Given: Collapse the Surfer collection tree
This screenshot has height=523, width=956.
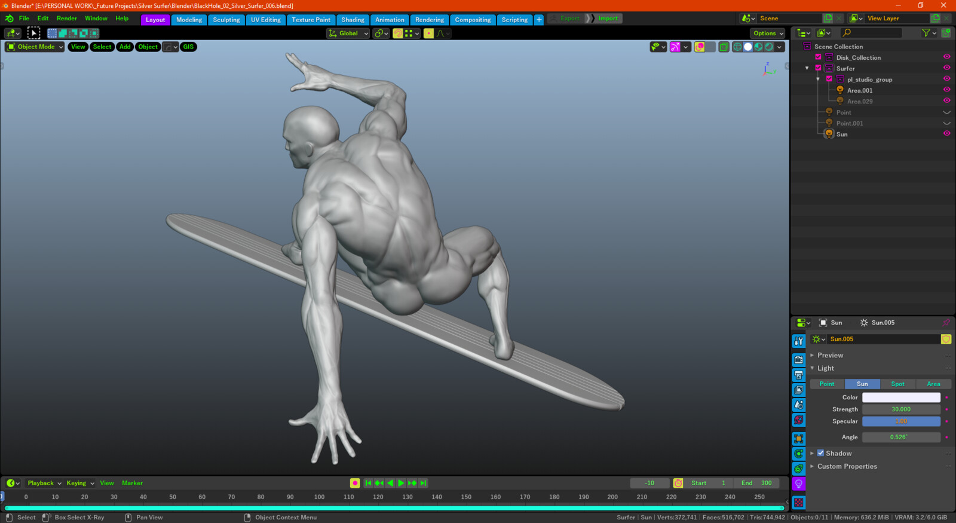Looking at the screenshot, I should coord(807,68).
